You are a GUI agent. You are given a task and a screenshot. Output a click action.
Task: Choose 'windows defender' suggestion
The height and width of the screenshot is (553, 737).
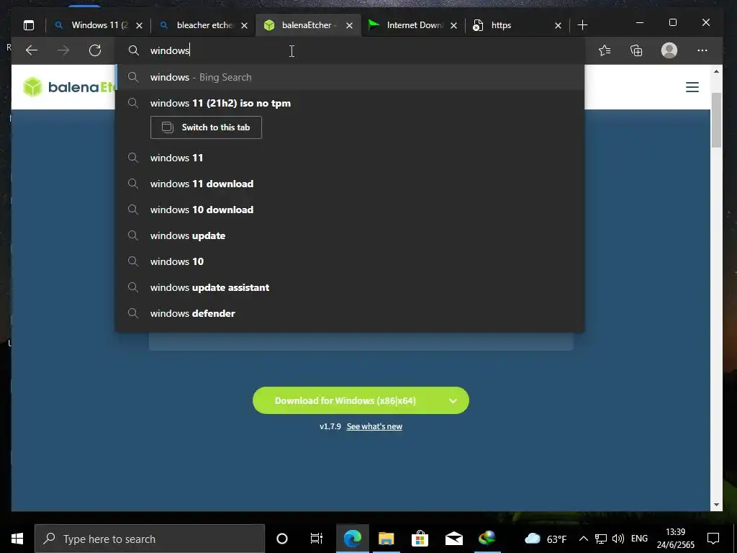351,313
